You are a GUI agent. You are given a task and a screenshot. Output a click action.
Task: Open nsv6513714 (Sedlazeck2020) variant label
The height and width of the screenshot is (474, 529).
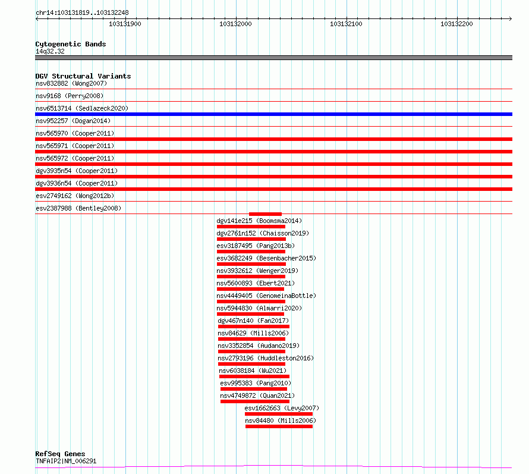[x=82, y=108]
